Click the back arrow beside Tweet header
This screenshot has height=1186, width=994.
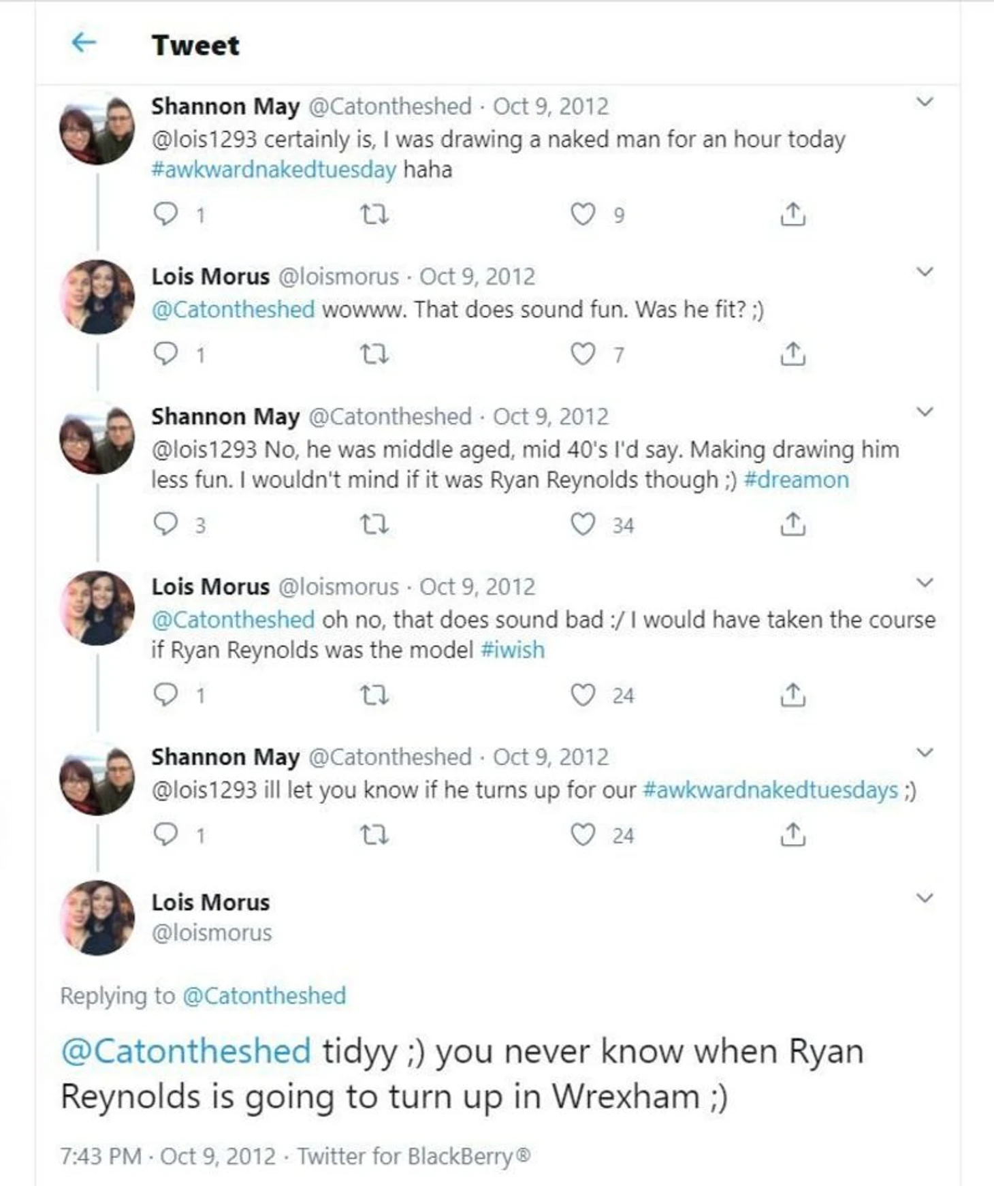[83, 43]
